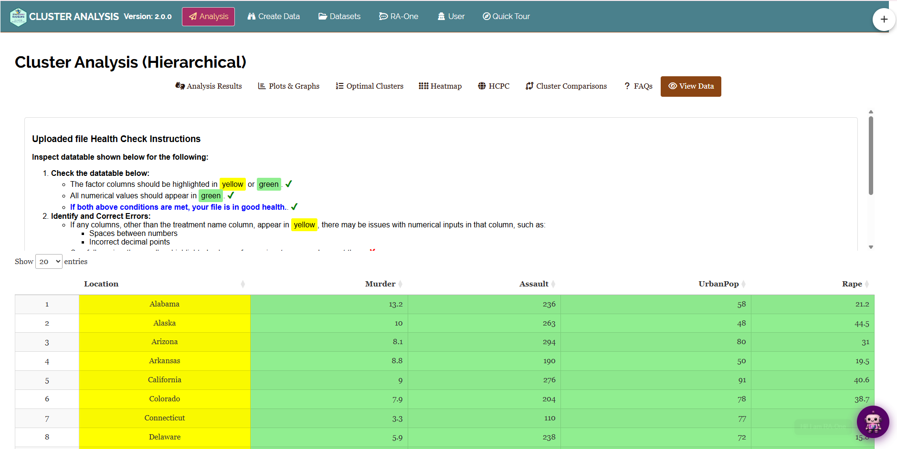Open the Datasets menu
This screenshot has height=449, width=897.
point(339,17)
